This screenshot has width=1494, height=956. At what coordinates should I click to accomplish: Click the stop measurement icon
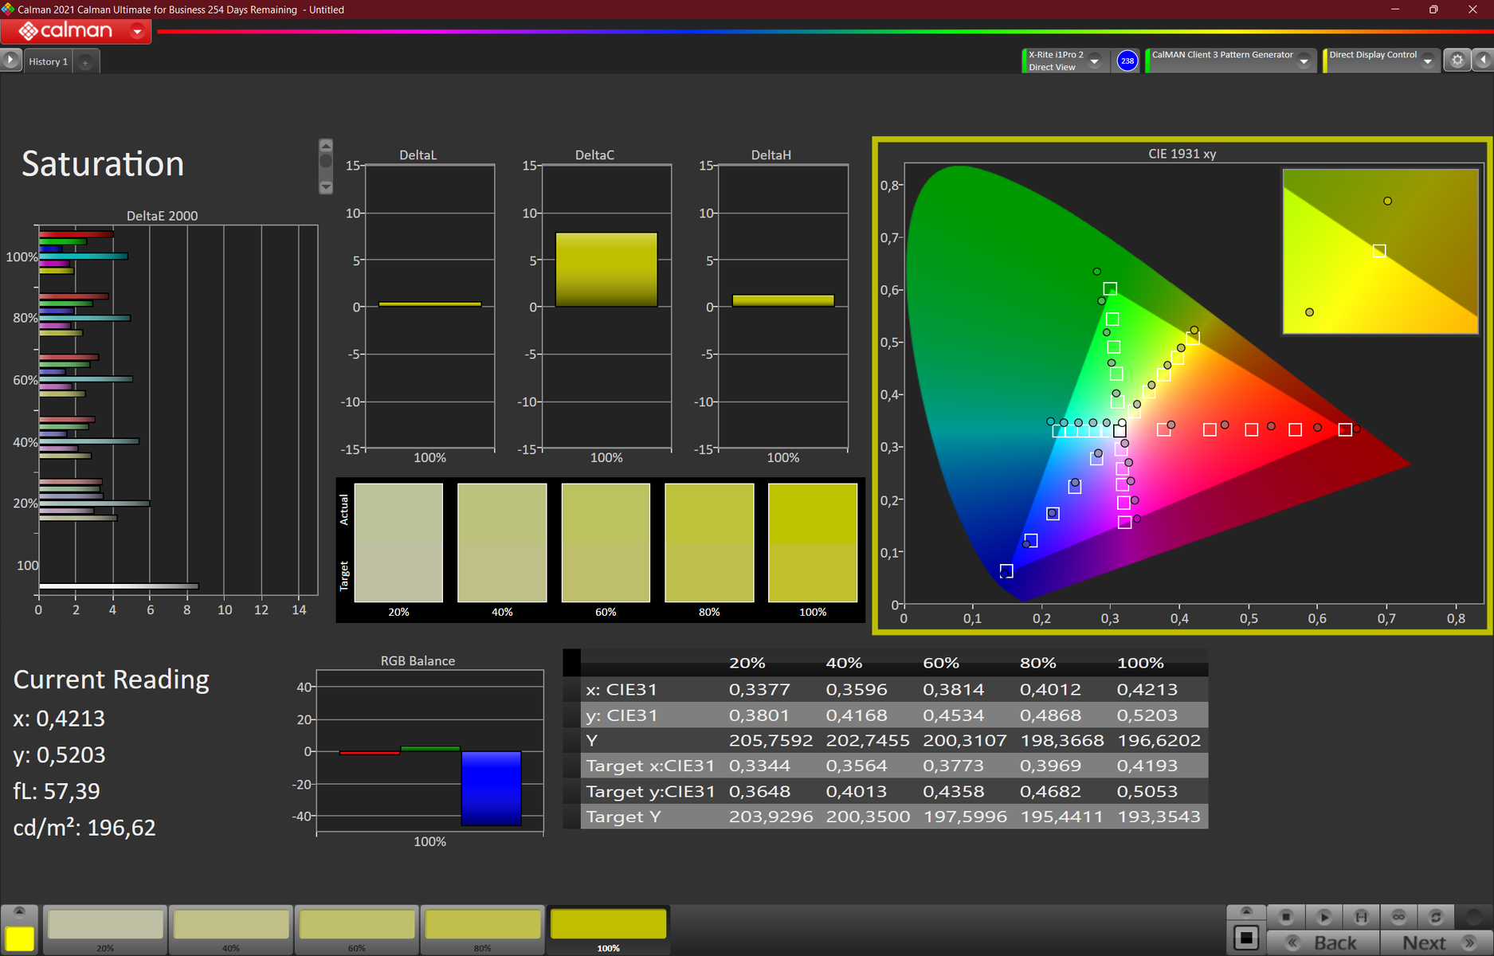[1285, 917]
